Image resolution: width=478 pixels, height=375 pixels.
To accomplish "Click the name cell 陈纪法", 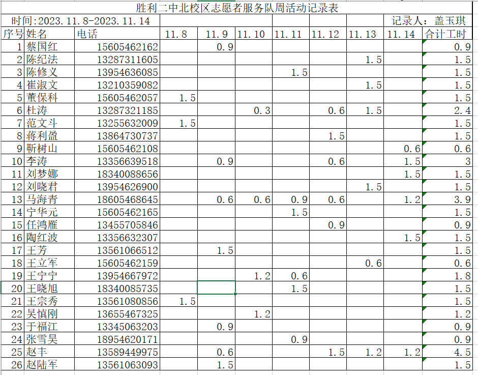I will pos(49,59).
